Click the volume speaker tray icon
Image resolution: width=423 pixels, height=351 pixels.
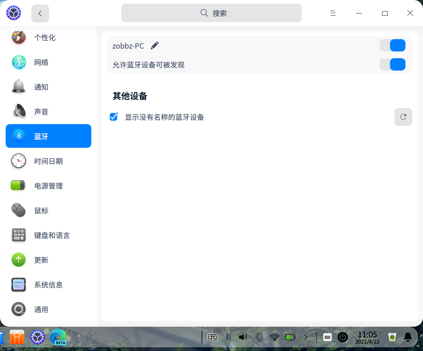click(243, 337)
